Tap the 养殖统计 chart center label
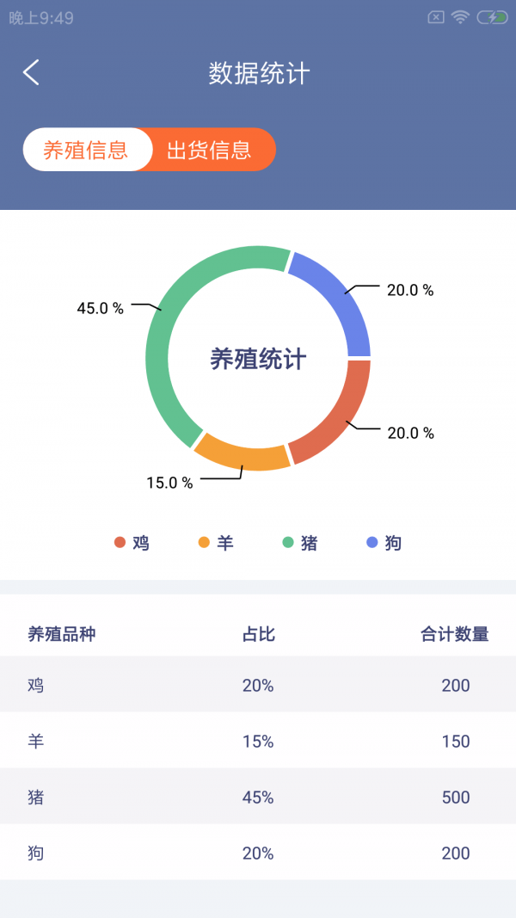The height and width of the screenshot is (918, 516). pos(258,359)
